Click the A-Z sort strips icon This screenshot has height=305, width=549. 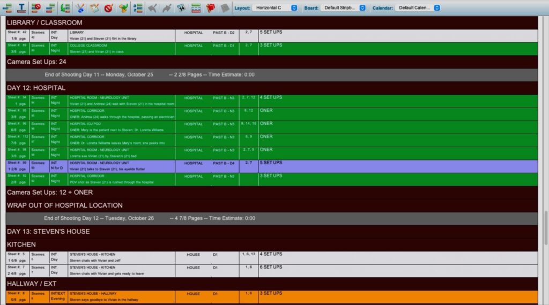tap(137, 8)
